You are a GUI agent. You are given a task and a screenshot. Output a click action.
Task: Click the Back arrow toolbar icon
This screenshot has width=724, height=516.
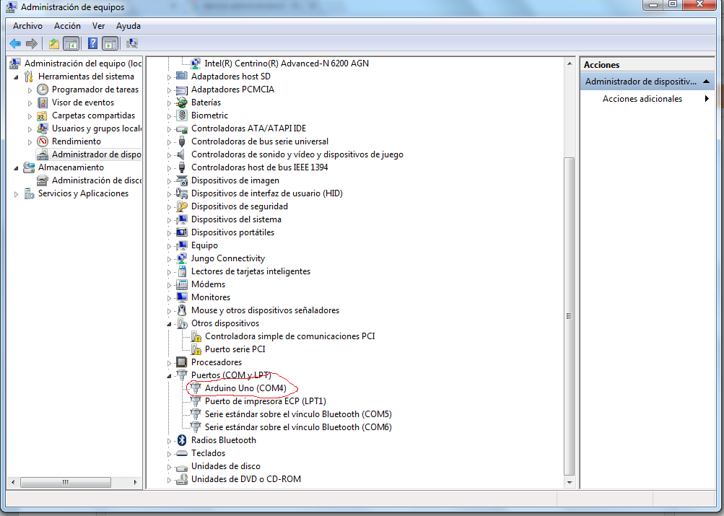(x=15, y=44)
